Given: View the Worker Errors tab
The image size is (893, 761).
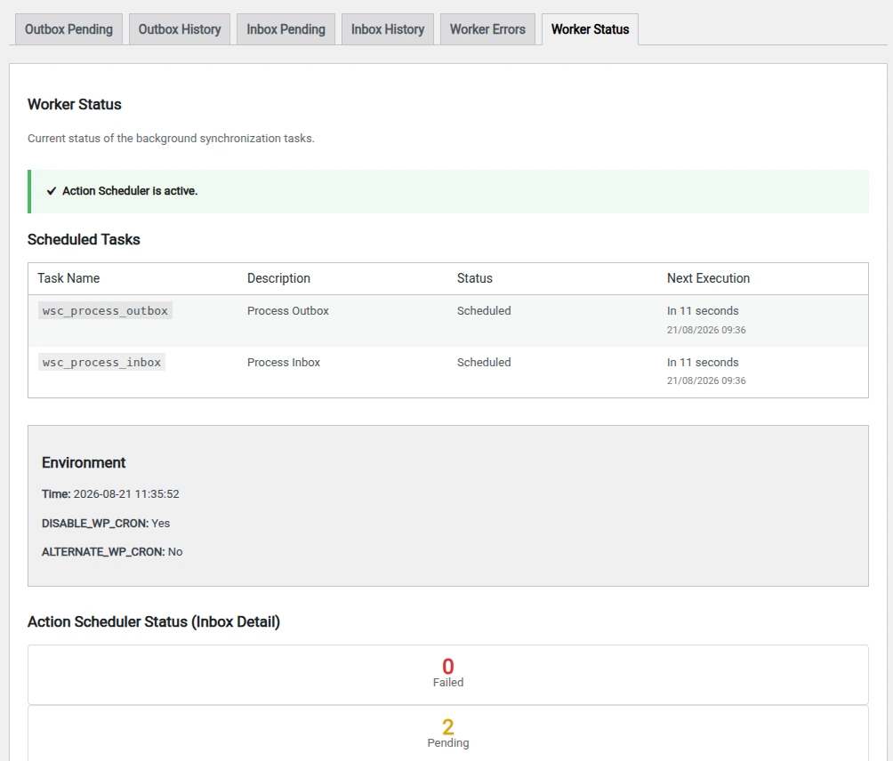Looking at the screenshot, I should pyautogui.click(x=487, y=29).
